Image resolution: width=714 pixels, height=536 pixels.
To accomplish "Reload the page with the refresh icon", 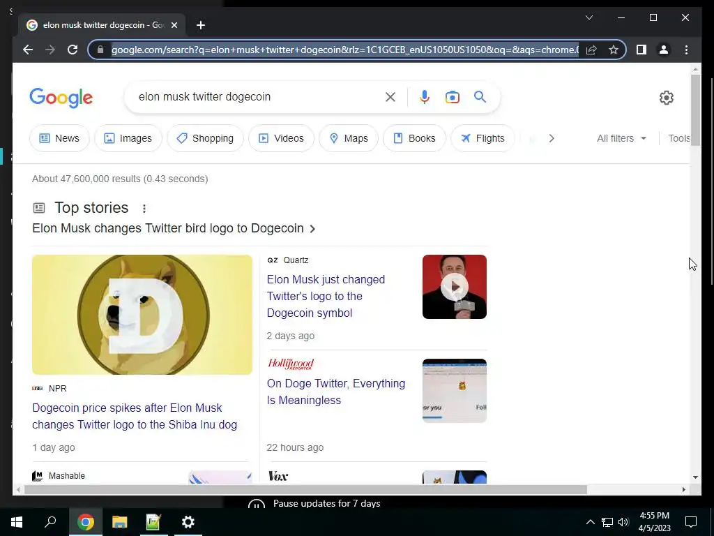I will click(73, 50).
